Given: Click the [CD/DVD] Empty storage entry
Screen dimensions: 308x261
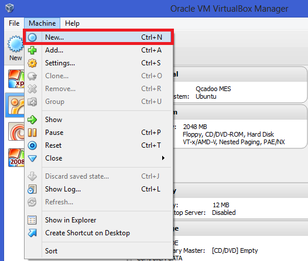Looking at the screenshot, I should (x=235, y=250).
